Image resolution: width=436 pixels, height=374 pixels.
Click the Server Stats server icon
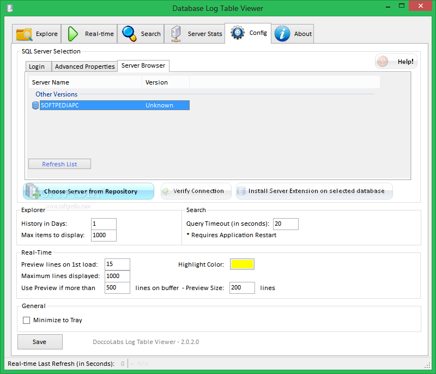[x=176, y=34]
